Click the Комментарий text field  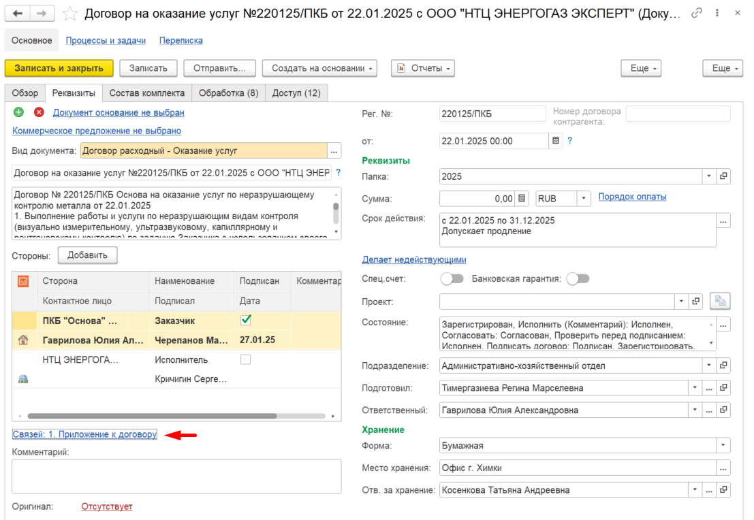coord(176,476)
